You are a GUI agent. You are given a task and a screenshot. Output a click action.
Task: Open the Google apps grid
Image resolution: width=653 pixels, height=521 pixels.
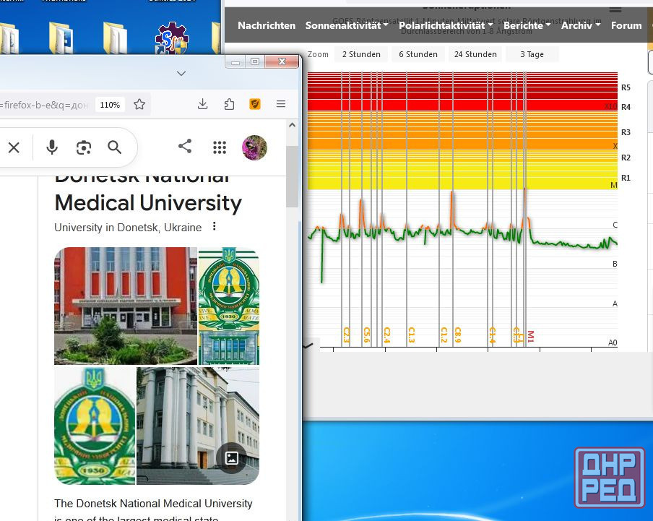(220, 147)
